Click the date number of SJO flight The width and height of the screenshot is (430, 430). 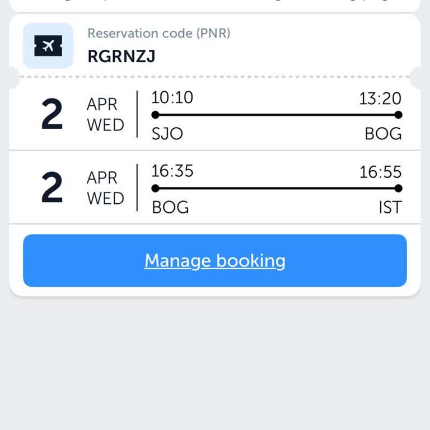click(52, 115)
